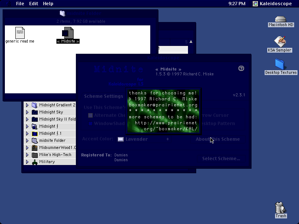Image resolution: width=299 pixels, height=224 pixels.
Task: Click the 9:27 PM menu bar clock
Action: [237, 4]
